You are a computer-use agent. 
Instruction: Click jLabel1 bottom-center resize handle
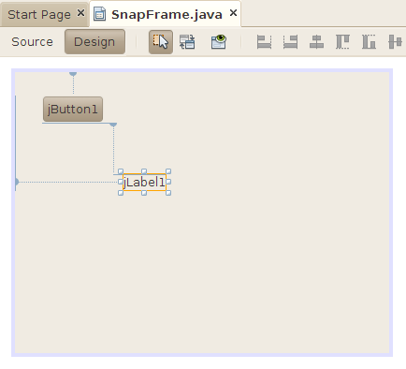click(x=144, y=193)
